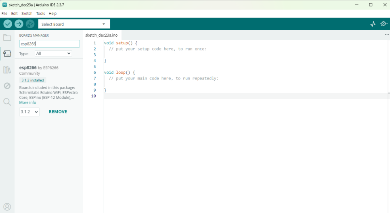The height and width of the screenshot is (213, 390).
Task: Click line number 6 in gutter
Action: pyautogui.click(x=94, y=72)
